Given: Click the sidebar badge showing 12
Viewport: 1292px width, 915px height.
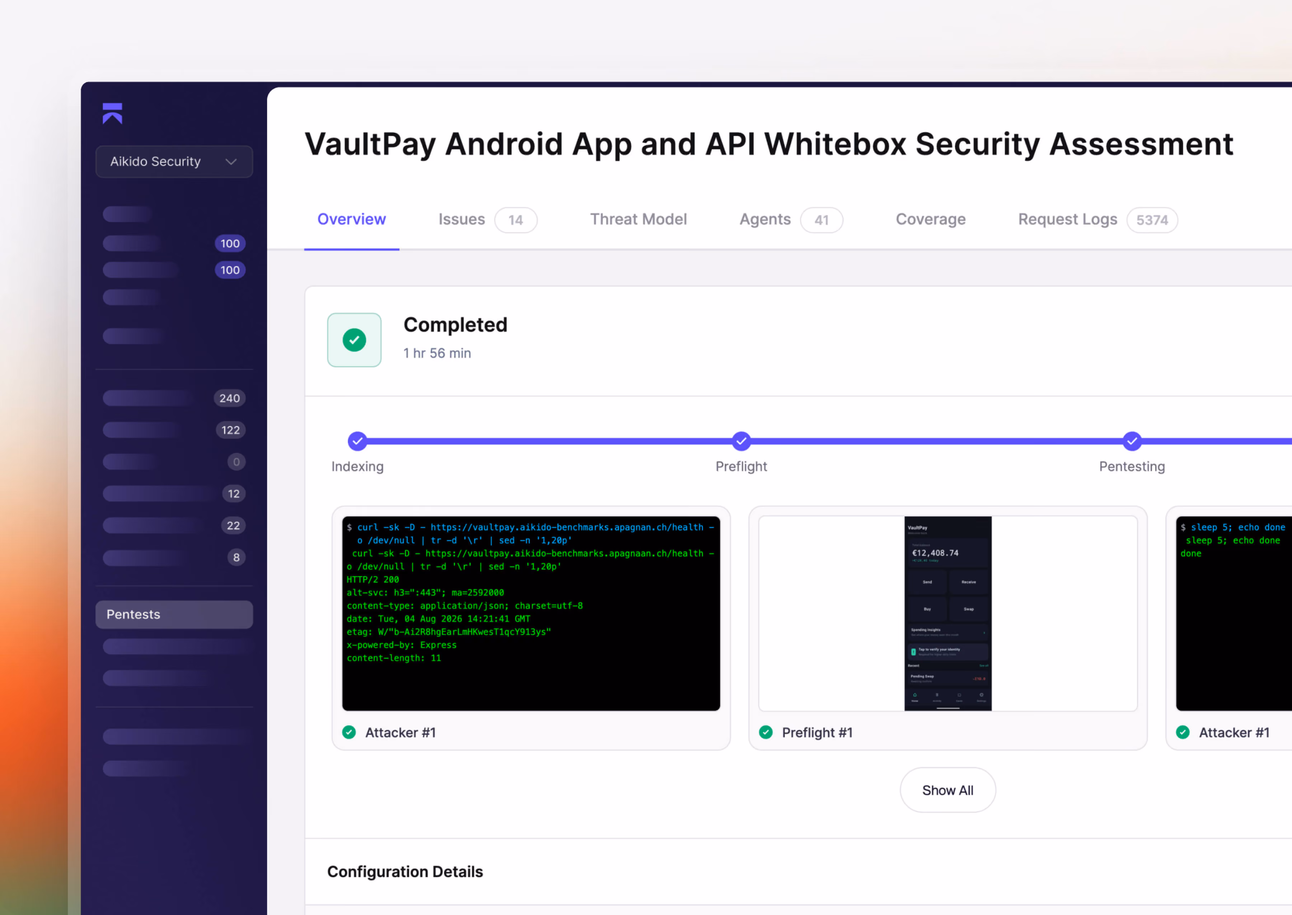Looking at the screenshot, I should tap(234, 493).
